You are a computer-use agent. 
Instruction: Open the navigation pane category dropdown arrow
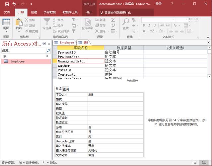(x=44, y=43)
